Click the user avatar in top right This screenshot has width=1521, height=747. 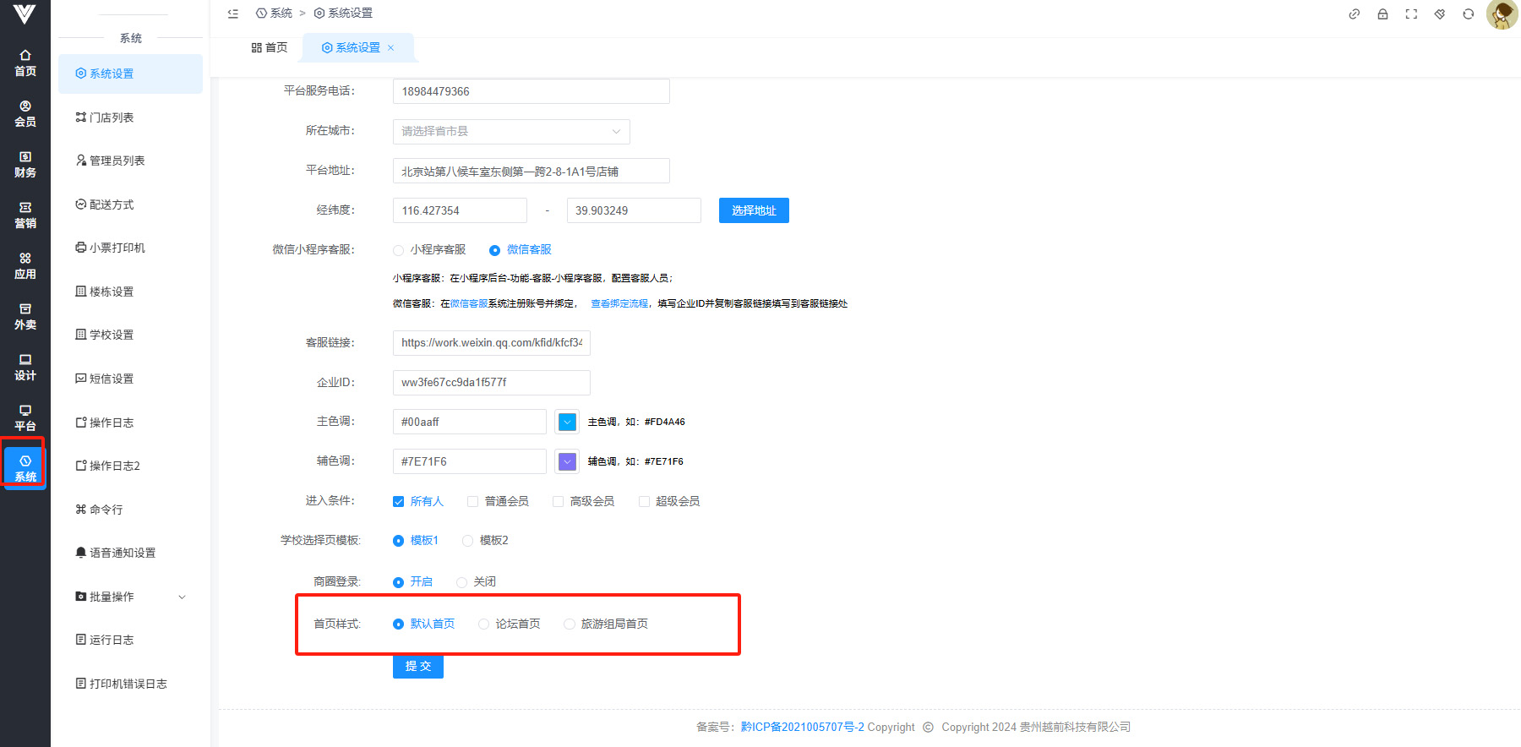1502,14
